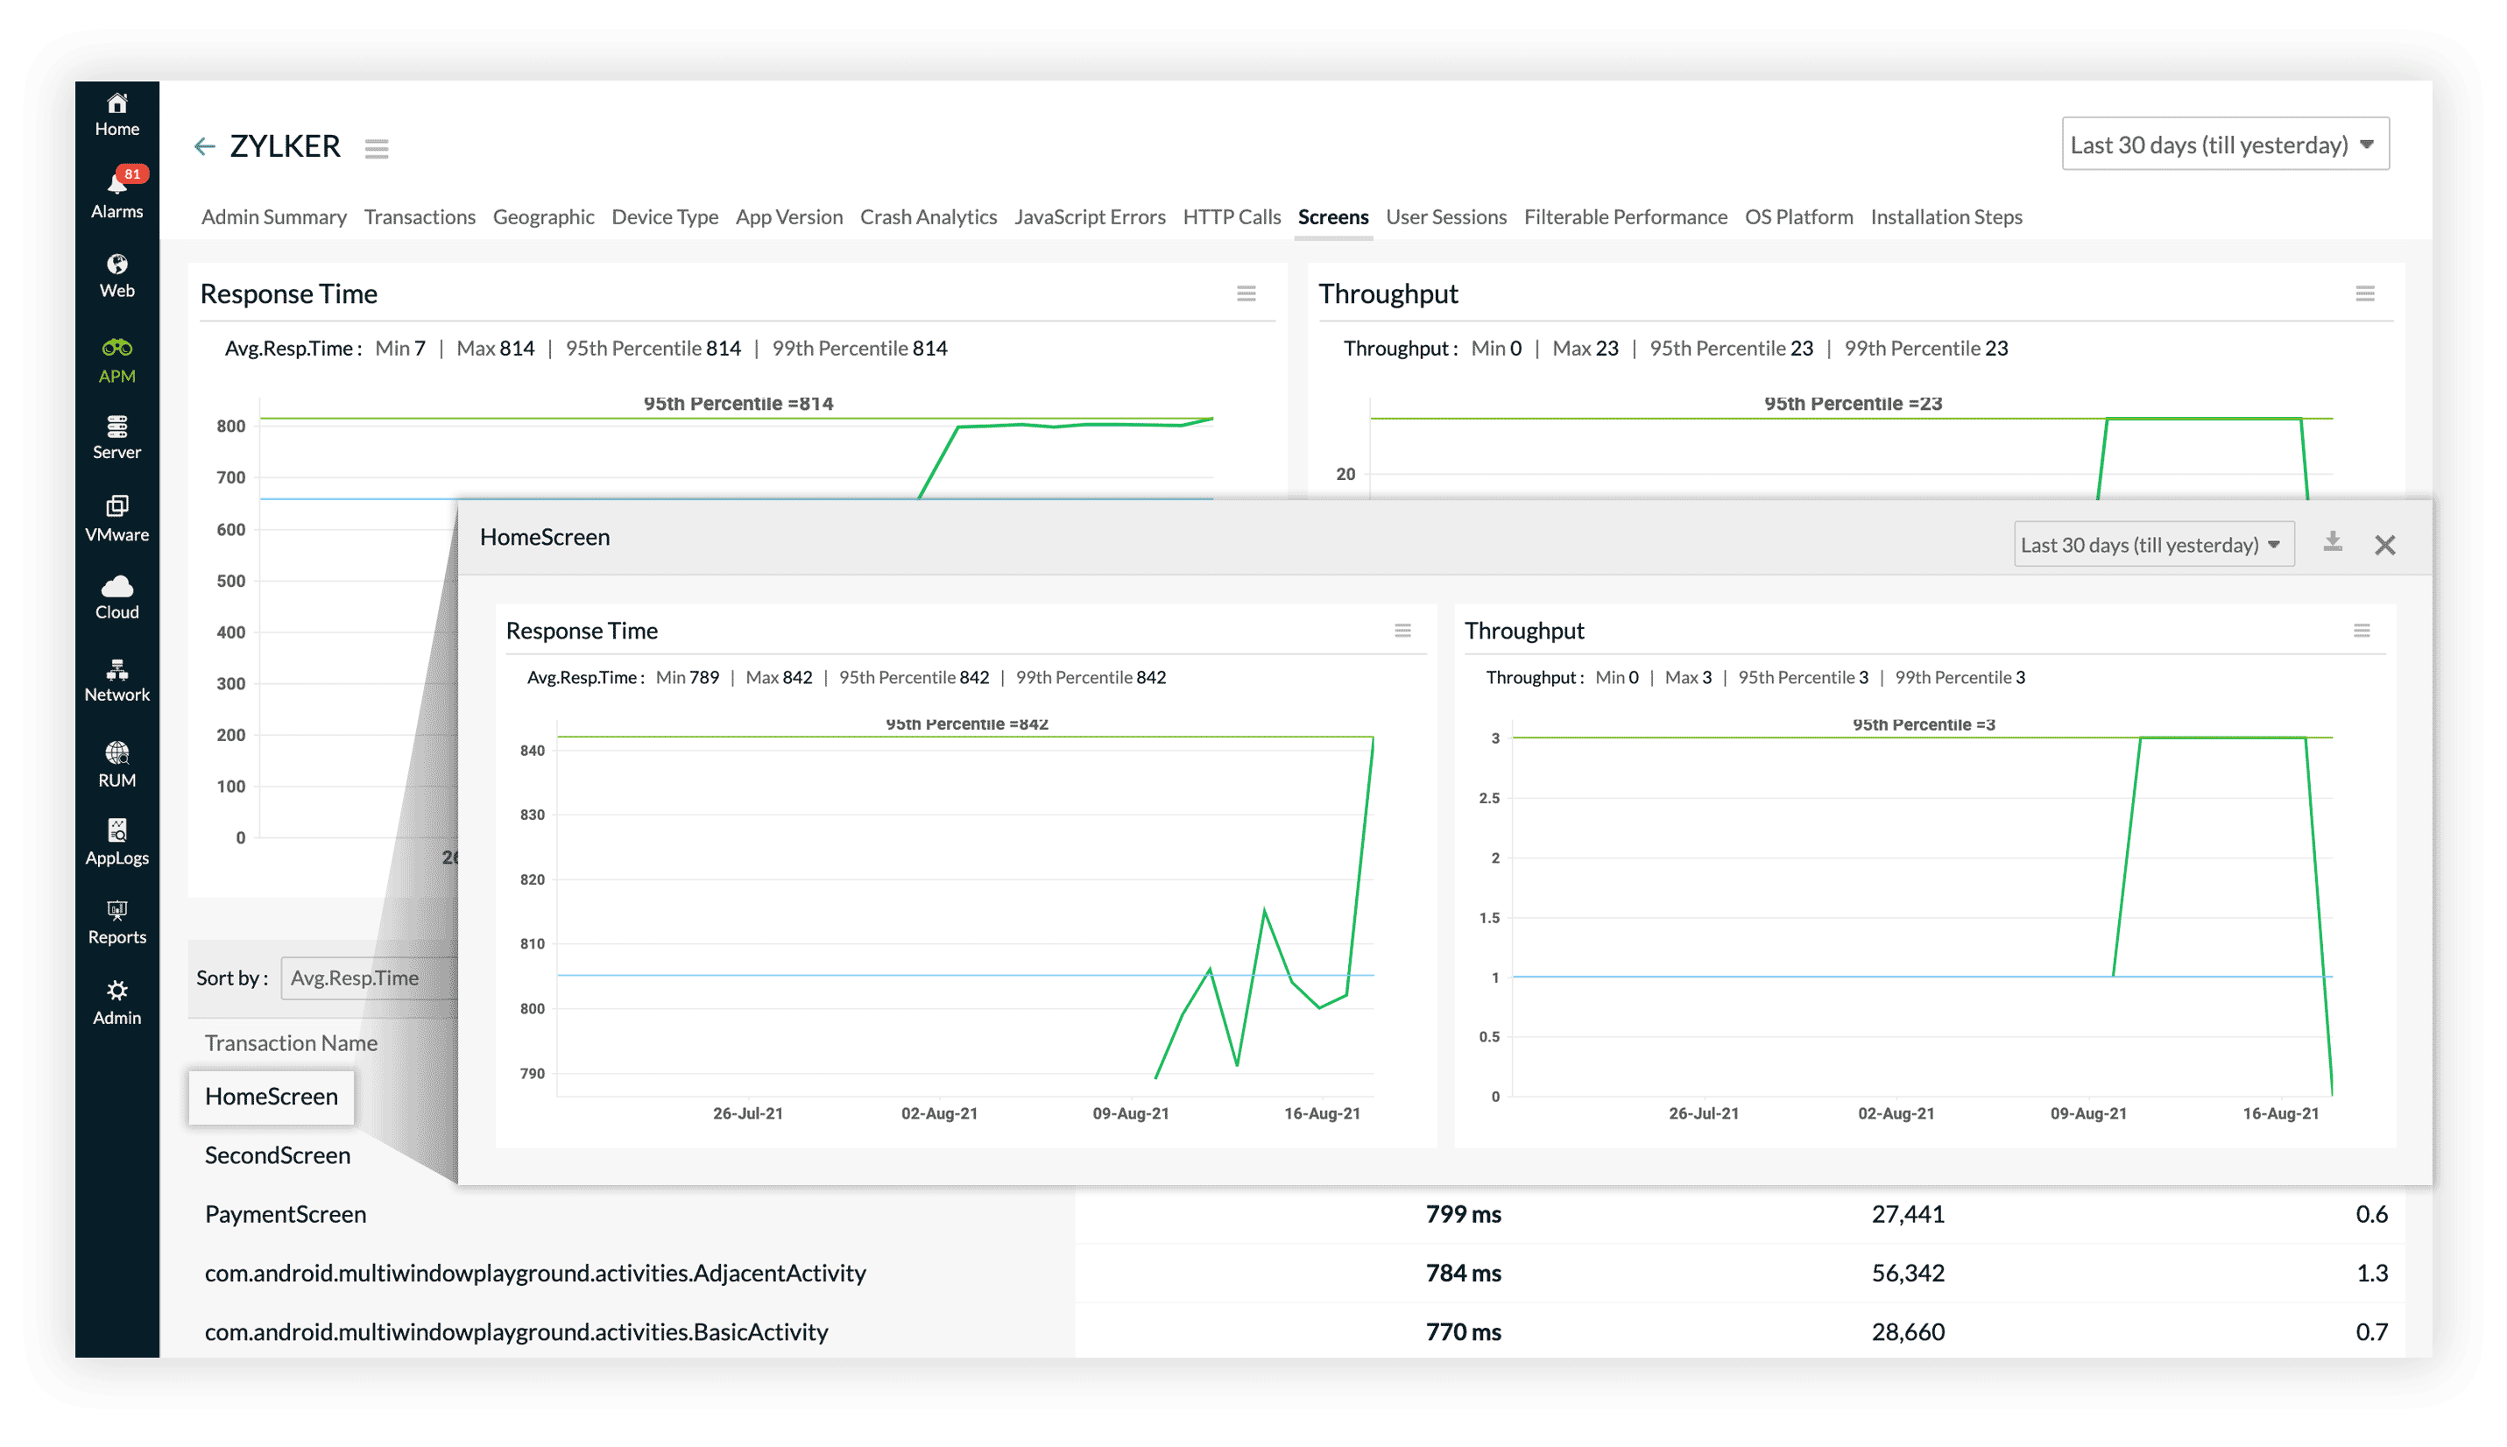Viewport: 2507px width, 1447px height.
Task: Expand the top Last 30 days dropdown
Action: (2224, 145)
